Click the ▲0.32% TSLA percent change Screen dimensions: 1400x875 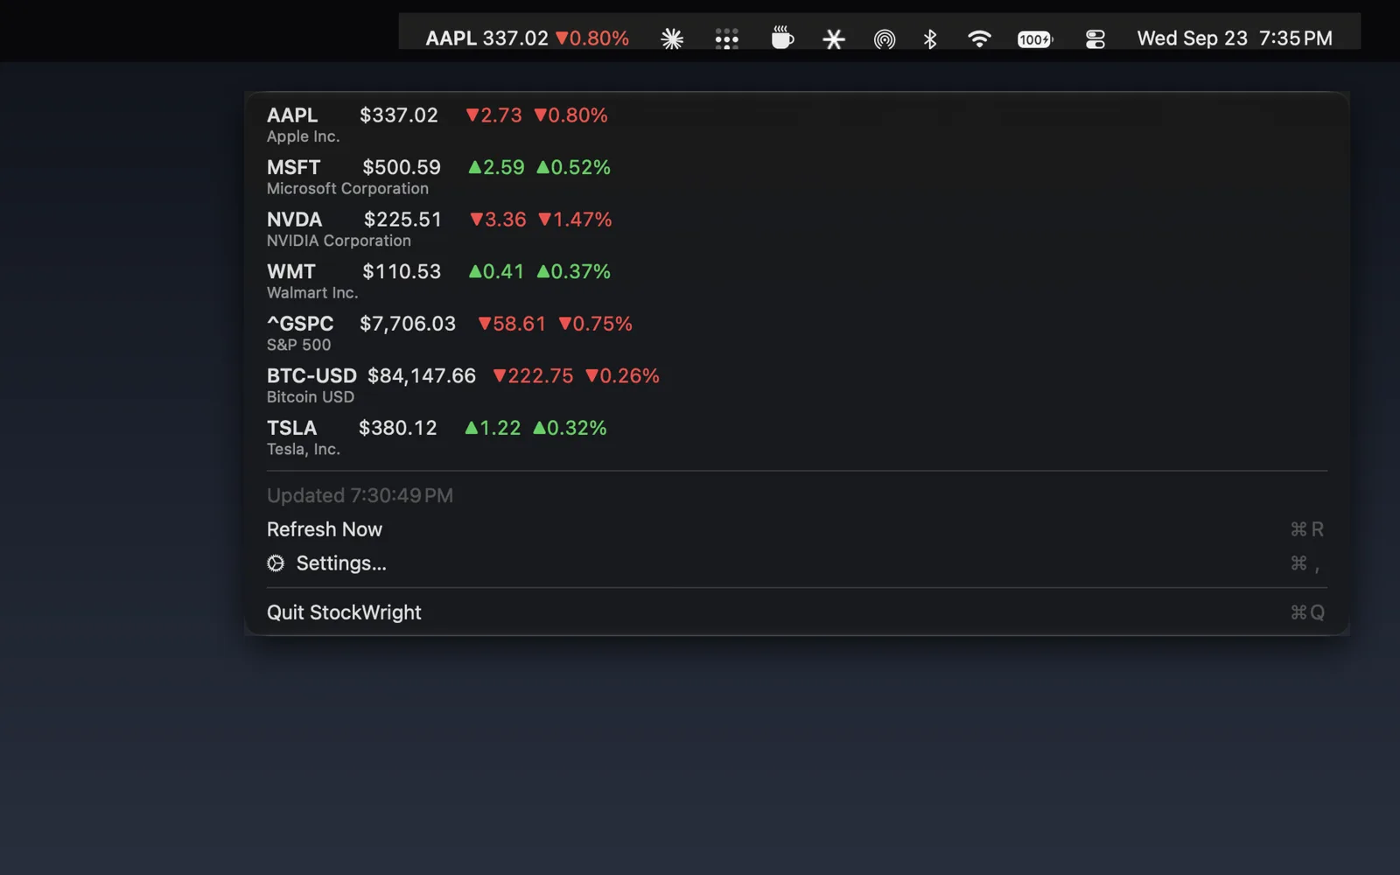[x=570, y=428]
